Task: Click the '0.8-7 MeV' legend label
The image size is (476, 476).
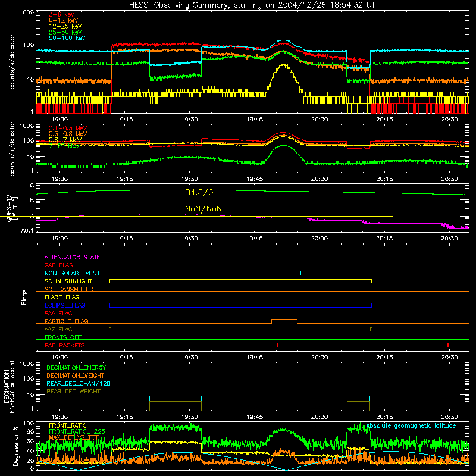Action: [65, 140]
